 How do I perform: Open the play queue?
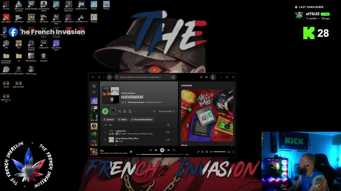pos(202,152)
